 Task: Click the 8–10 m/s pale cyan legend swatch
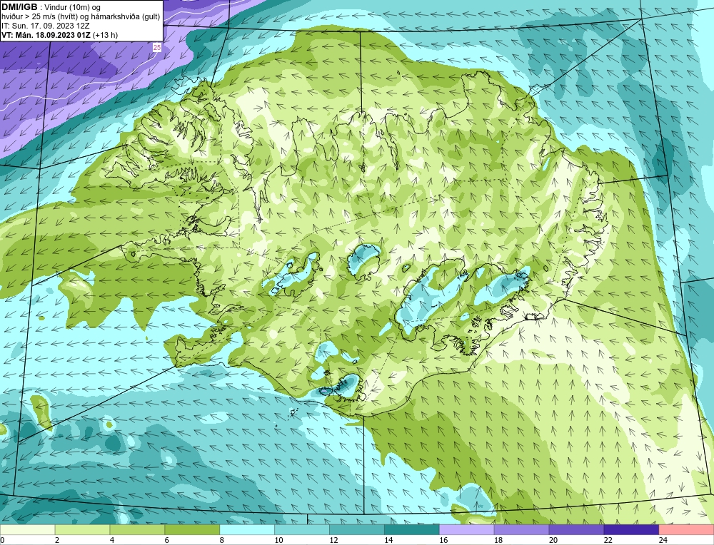[247, 530]
